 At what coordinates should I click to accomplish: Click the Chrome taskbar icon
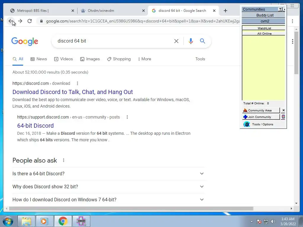coord(63,221)
